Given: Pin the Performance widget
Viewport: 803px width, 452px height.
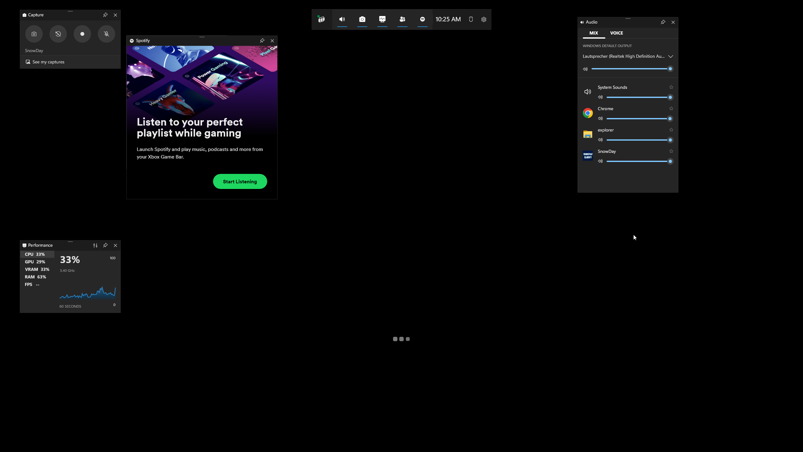Looking at the screenshot, I should 105,245.
